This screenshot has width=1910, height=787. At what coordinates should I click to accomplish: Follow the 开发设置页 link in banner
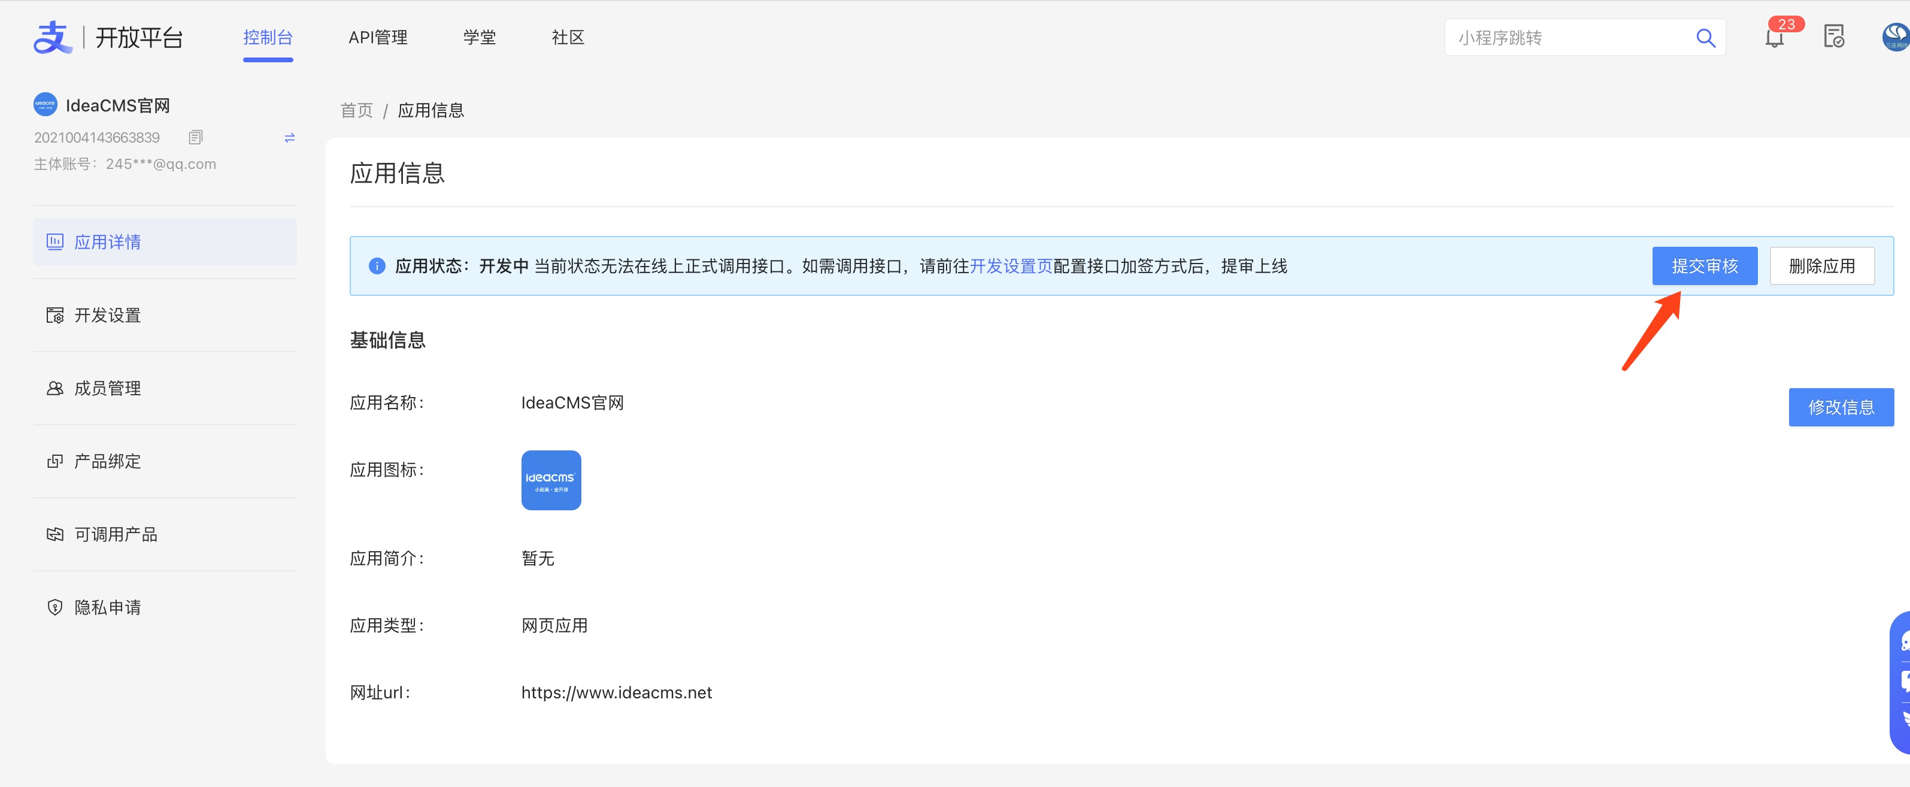tap(1011, 265)
